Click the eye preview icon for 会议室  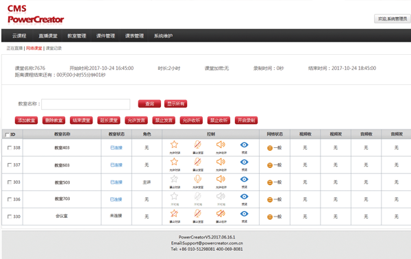pos(244,214)
